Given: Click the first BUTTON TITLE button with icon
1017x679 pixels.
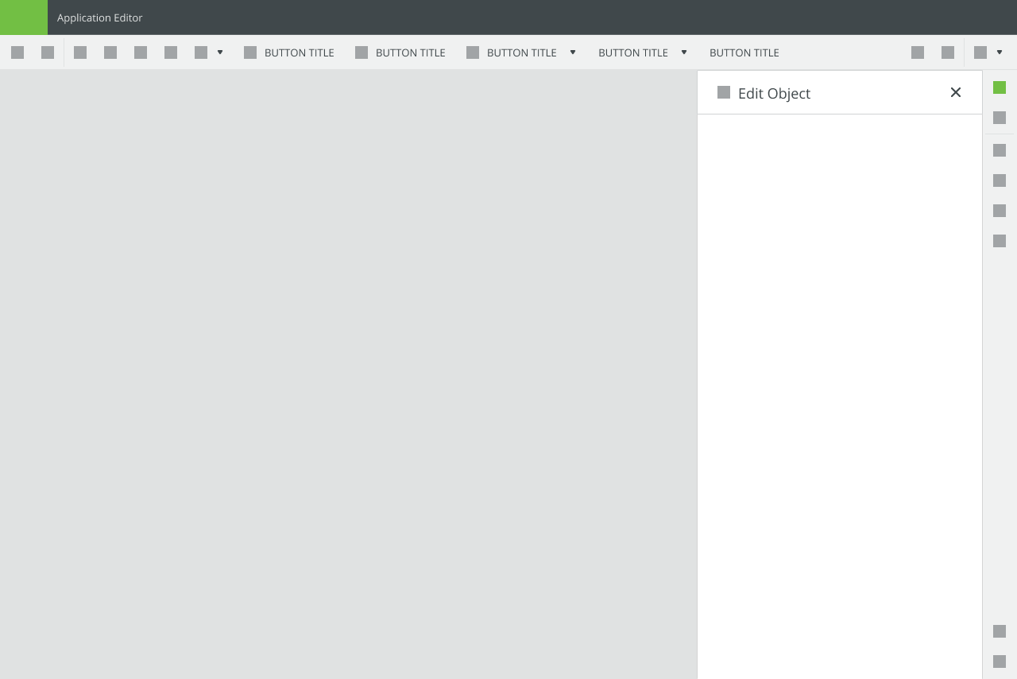Looking at the screenshot, I should 289,52.
